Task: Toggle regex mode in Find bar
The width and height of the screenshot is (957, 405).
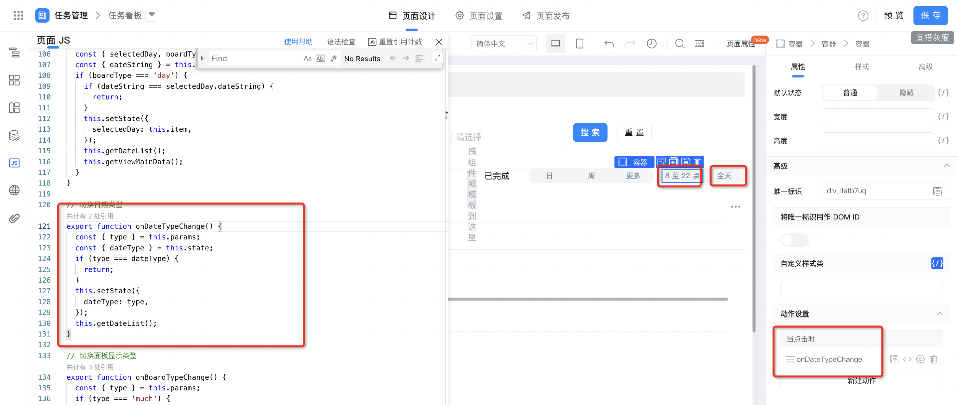Action: (x=334, y=58)
